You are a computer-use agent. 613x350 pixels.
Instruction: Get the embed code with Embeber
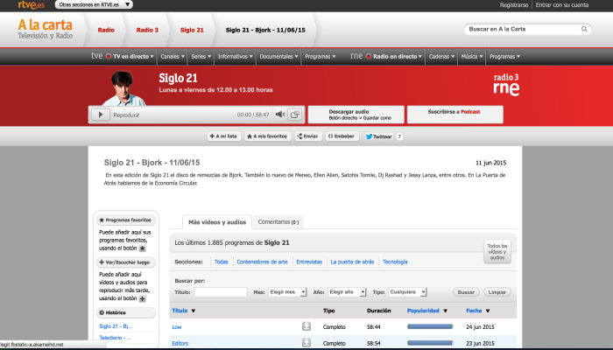(342, 136)
